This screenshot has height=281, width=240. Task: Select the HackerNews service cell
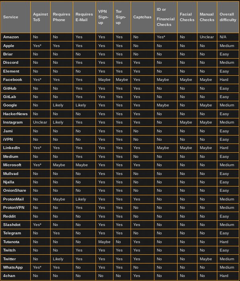[x=16, y=114]
